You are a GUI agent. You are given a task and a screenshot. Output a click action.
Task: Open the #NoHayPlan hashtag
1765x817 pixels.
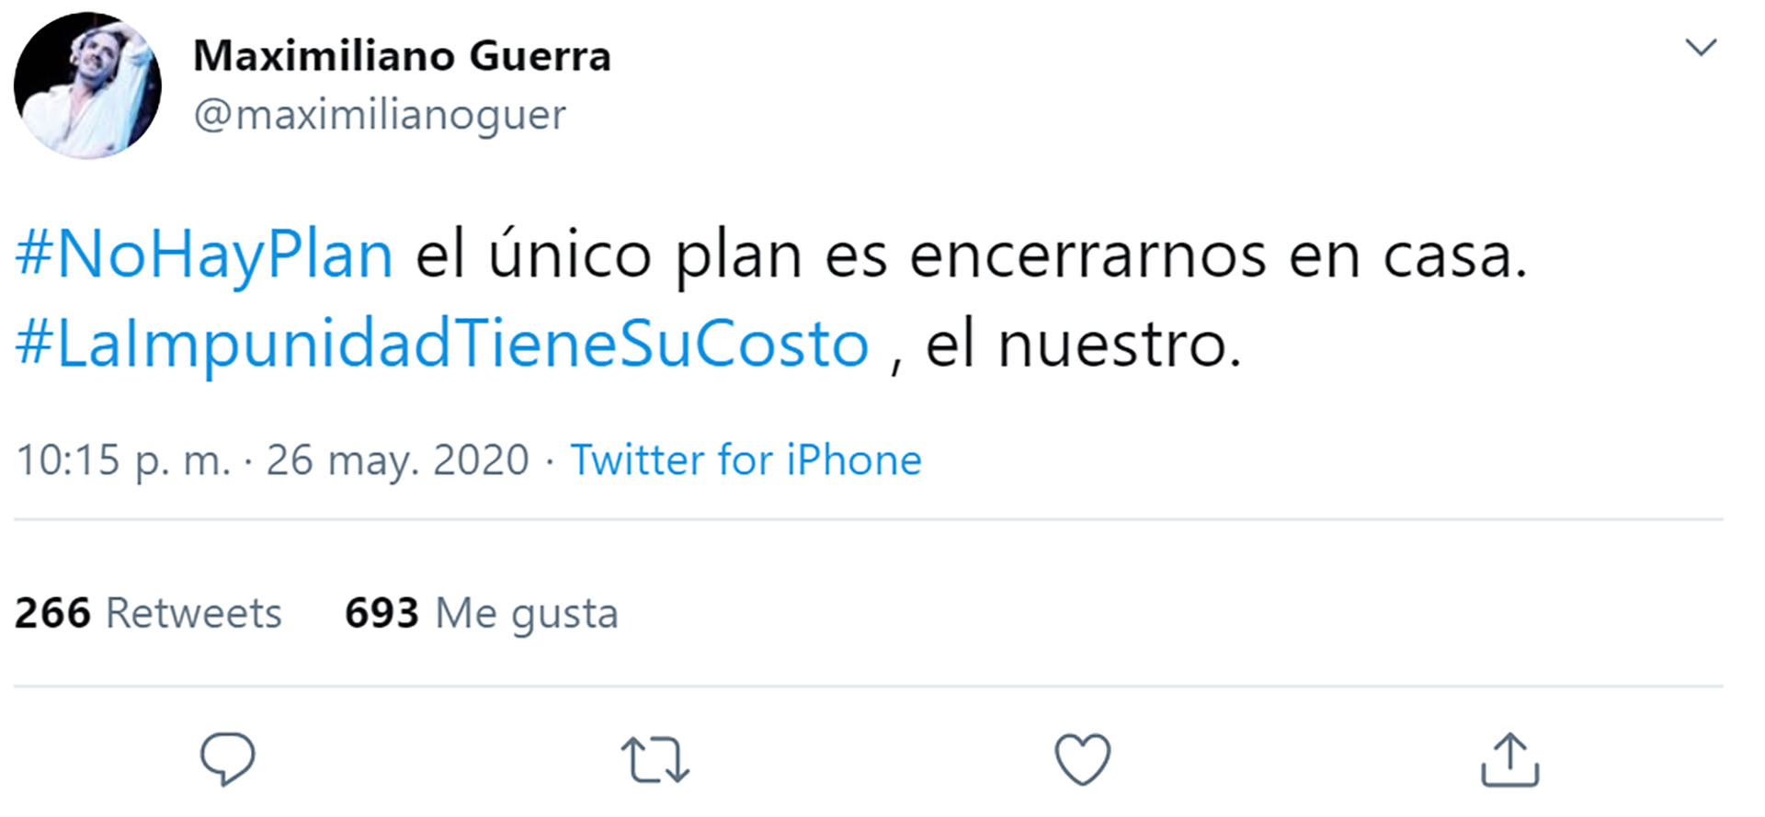[204, 255]
